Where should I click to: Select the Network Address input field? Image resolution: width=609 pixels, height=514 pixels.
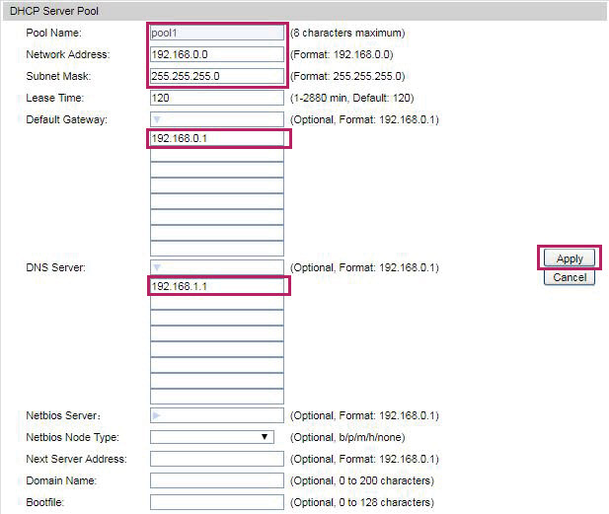217,54
